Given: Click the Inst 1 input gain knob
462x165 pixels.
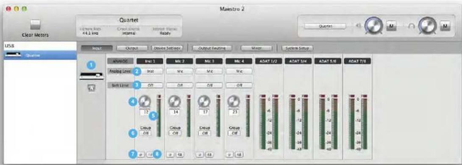Looking at the screenshot, I should click(145, 102).
